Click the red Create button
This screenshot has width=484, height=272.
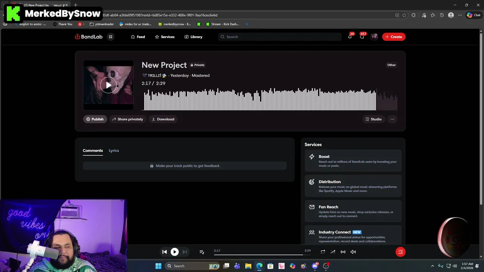[394, 37]
